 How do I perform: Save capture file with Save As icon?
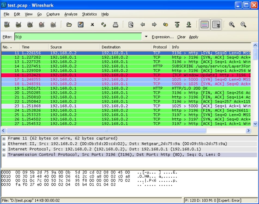click(x=81, y=25)
